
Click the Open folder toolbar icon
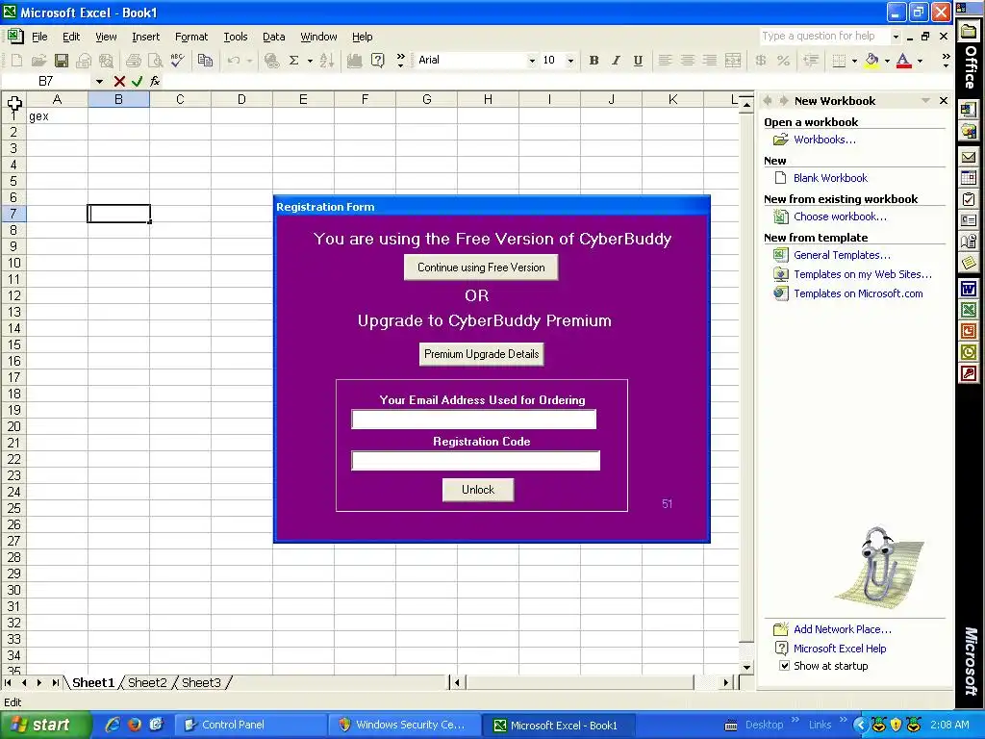38,61
